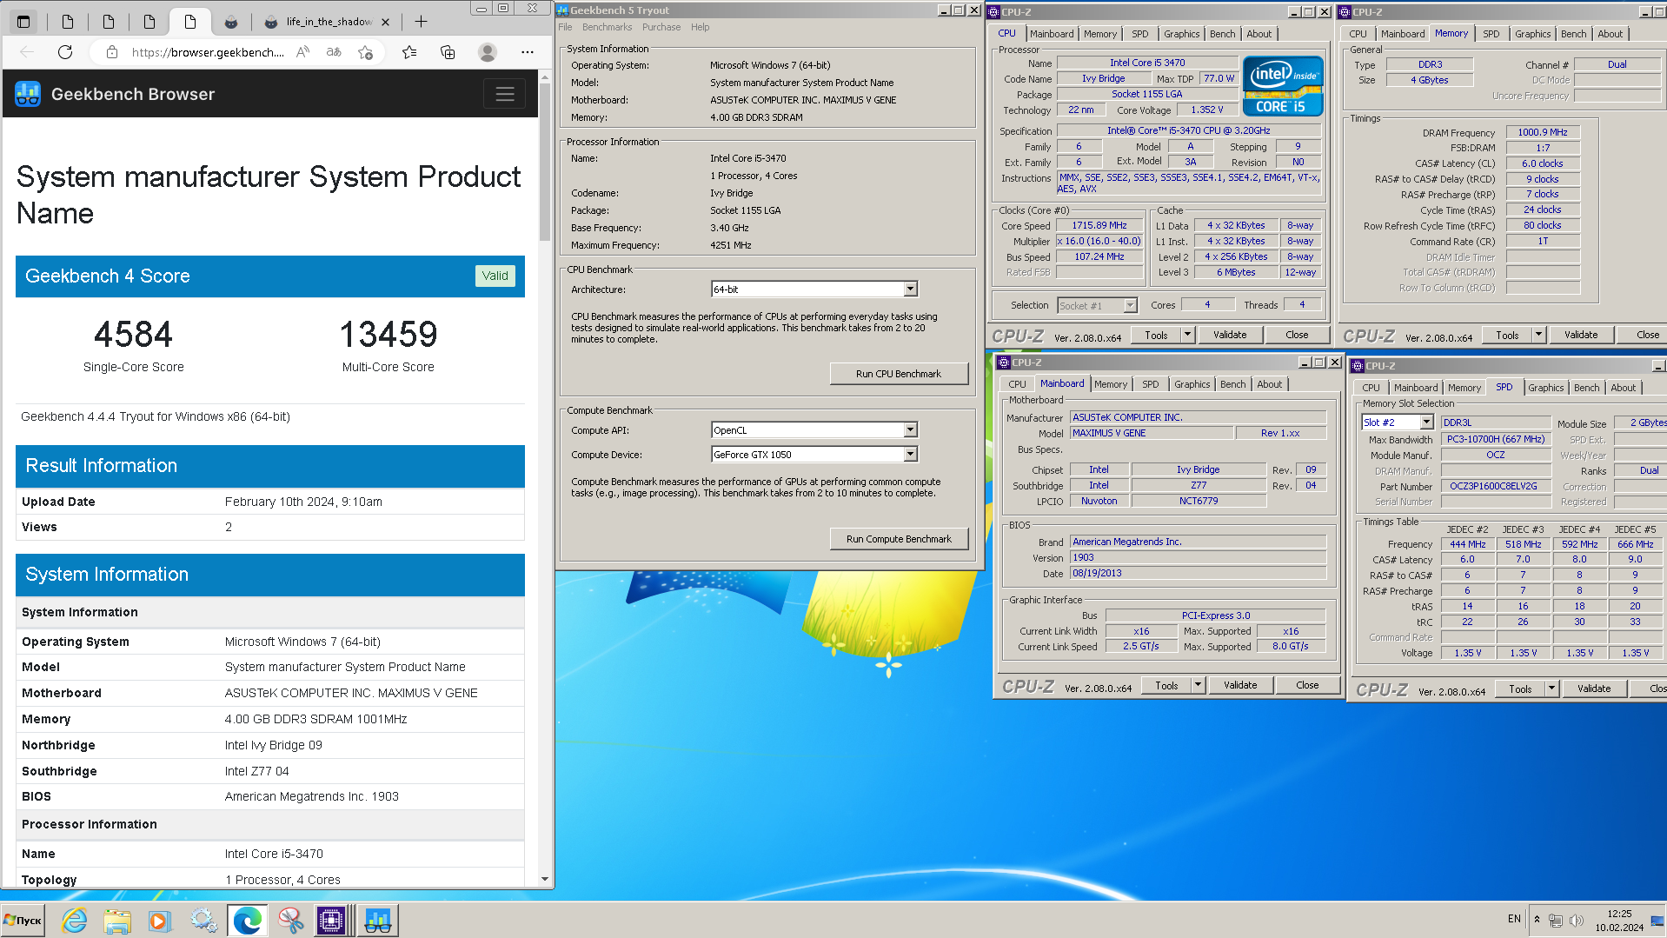
Task: Refresh the Geekbench browser page
Action: click(x=65, y=52)
